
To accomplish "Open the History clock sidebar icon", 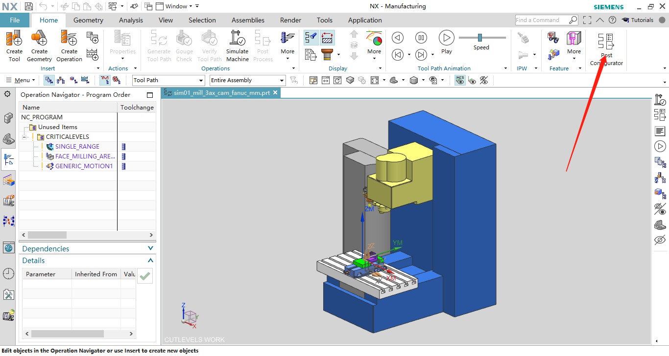I will click(x=8, y=273).
